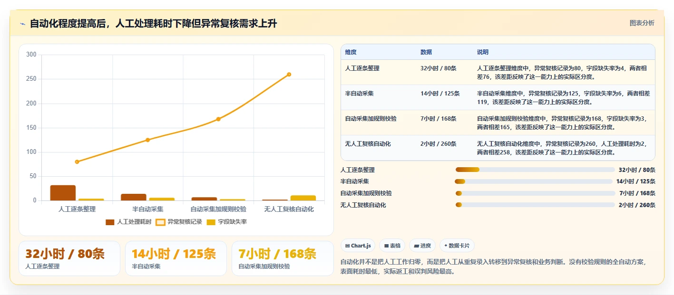The height and width of the screenshot is (295, 674).
Task: Click table cell 7小时 / 168条
Action: [x=438, y=118]
